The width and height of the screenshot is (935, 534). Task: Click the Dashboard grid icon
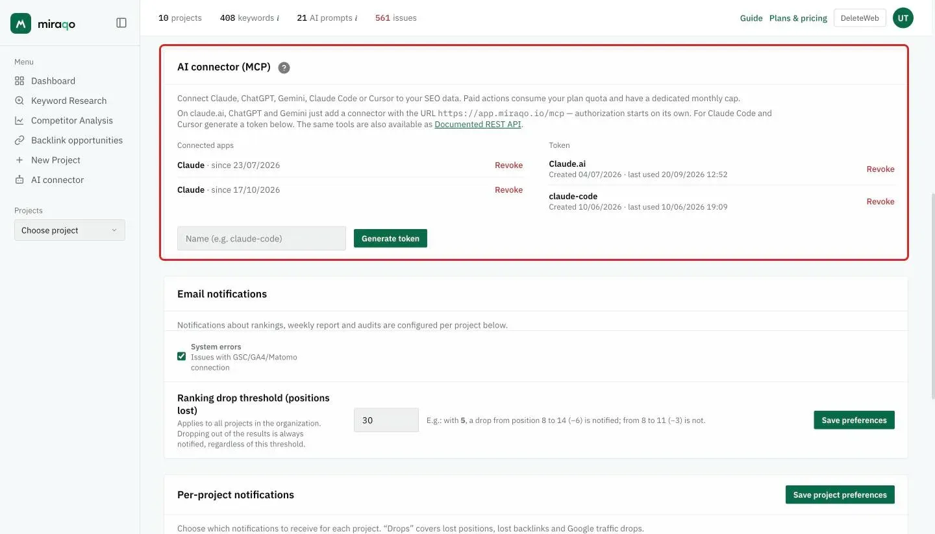(19, 81)
